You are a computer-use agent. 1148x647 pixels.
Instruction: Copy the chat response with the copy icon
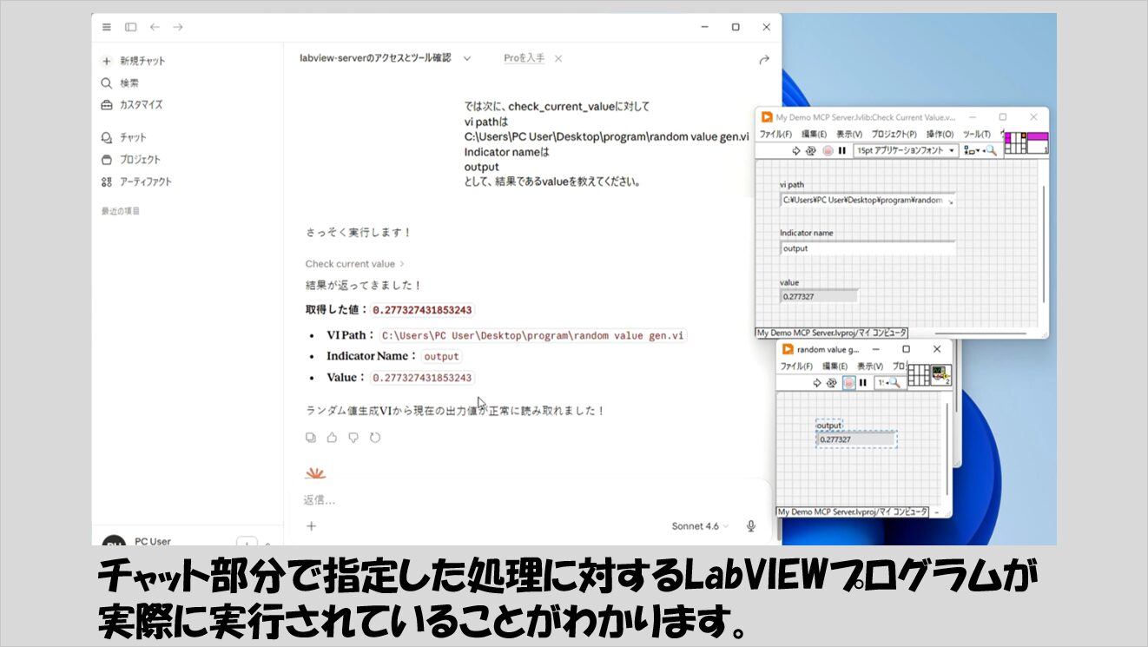tap(311, 438)
